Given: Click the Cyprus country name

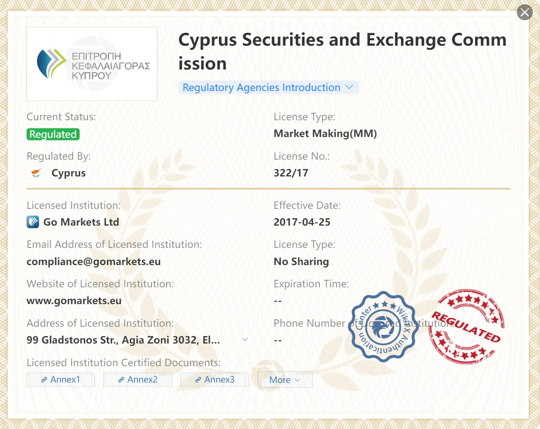Looking at the screenshot, I should point(69,173).
